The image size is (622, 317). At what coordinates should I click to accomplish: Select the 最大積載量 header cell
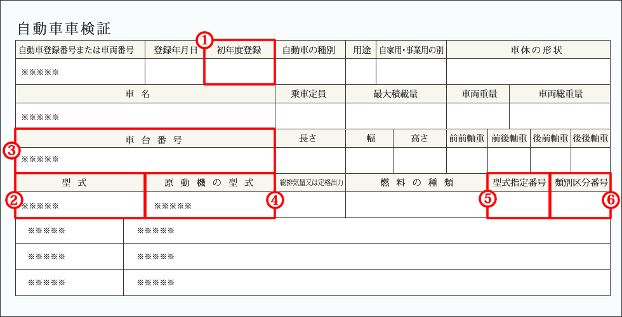click(x=395, y=94)
